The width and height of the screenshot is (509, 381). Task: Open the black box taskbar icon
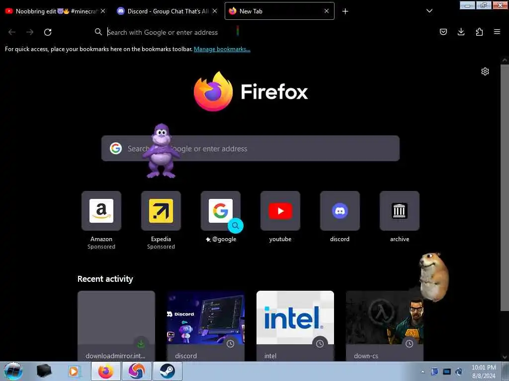pos(44,371)
